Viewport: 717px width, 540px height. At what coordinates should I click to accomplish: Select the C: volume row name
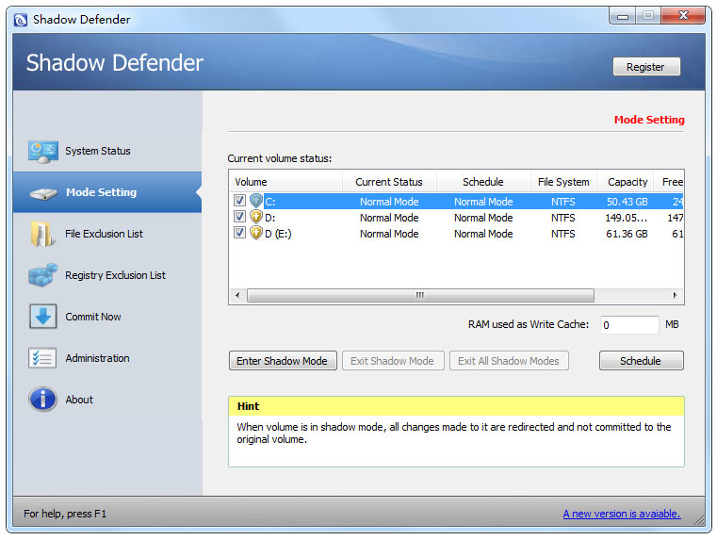pyautogui.click(x=270, y=202)
